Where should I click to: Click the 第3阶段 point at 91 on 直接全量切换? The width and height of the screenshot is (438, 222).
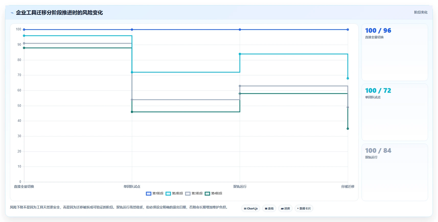(x=24, y=43)
